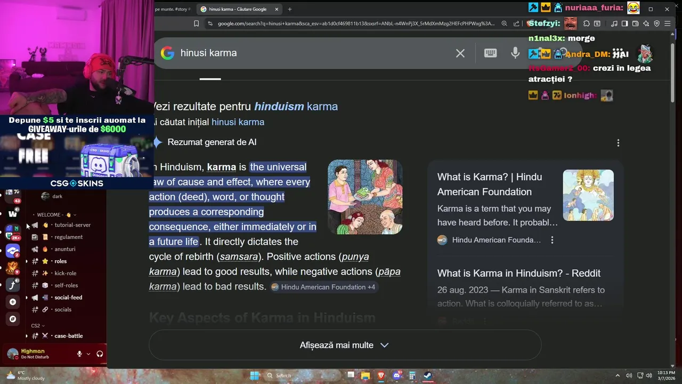Collapse the WELCOME channel category
Image resolution: width=682 pixels, height=384 pixels.
(53, 215)
